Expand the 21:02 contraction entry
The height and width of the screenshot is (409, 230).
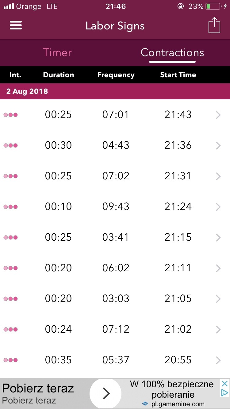[218, 330]
